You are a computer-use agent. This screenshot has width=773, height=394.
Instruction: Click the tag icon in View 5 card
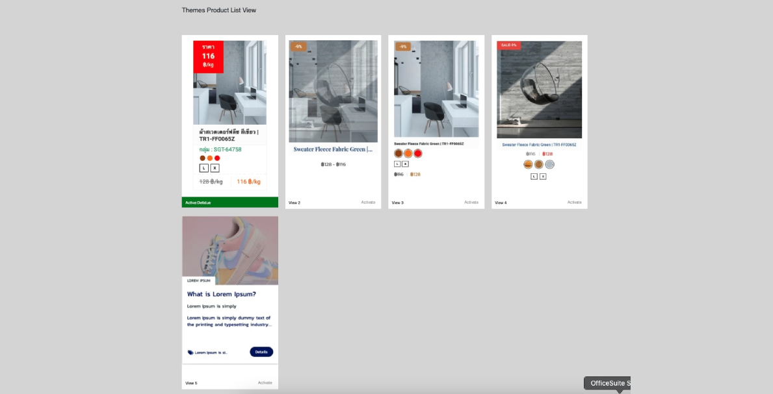click(190, 352)
